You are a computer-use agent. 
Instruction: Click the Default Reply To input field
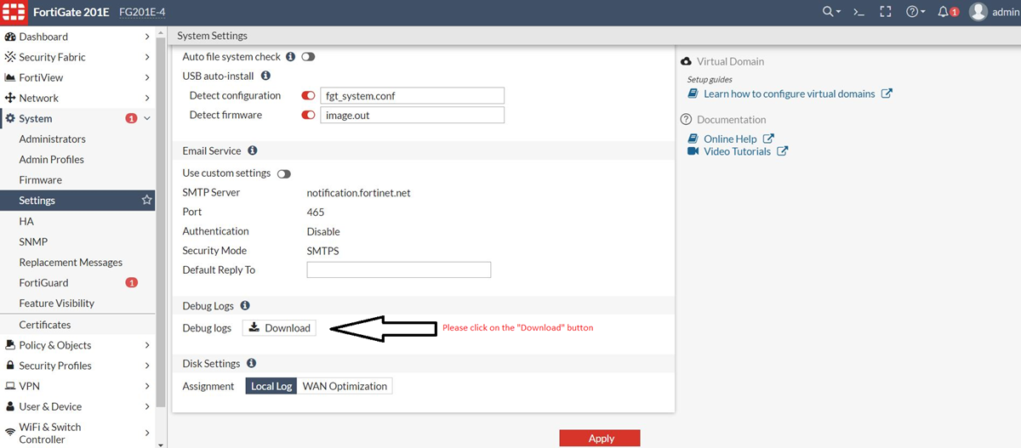click(398, 270)
